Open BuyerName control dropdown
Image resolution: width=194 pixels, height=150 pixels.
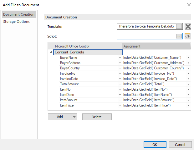coord(120,58)
